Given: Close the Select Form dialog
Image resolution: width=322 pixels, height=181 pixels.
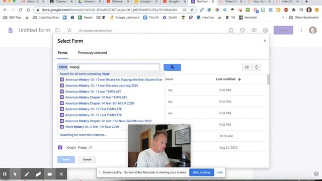Looking at the screenshot, I should click(x=265, y=41).
